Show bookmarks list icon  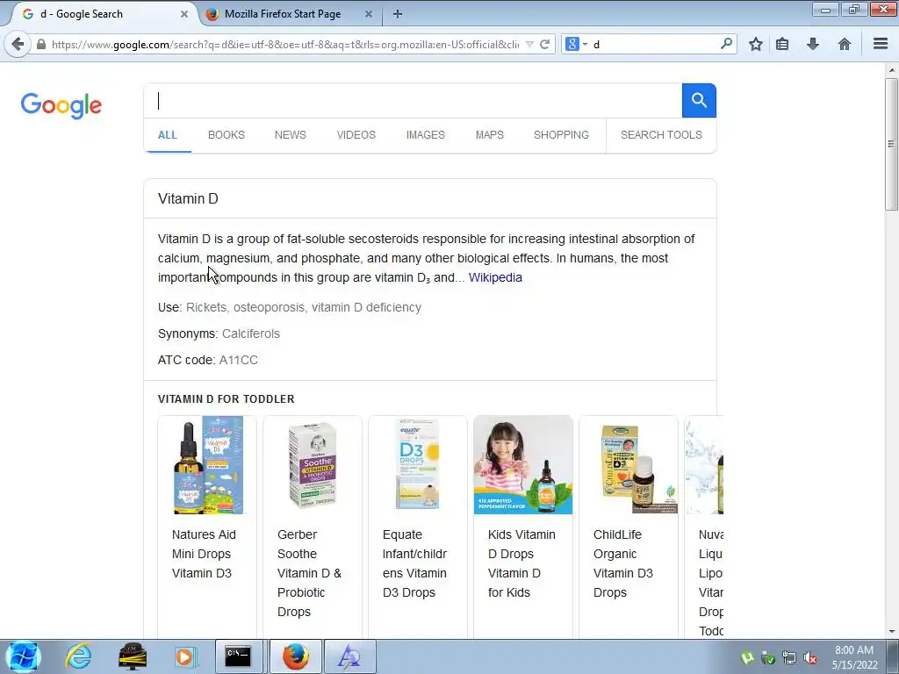tap(782, 44)
